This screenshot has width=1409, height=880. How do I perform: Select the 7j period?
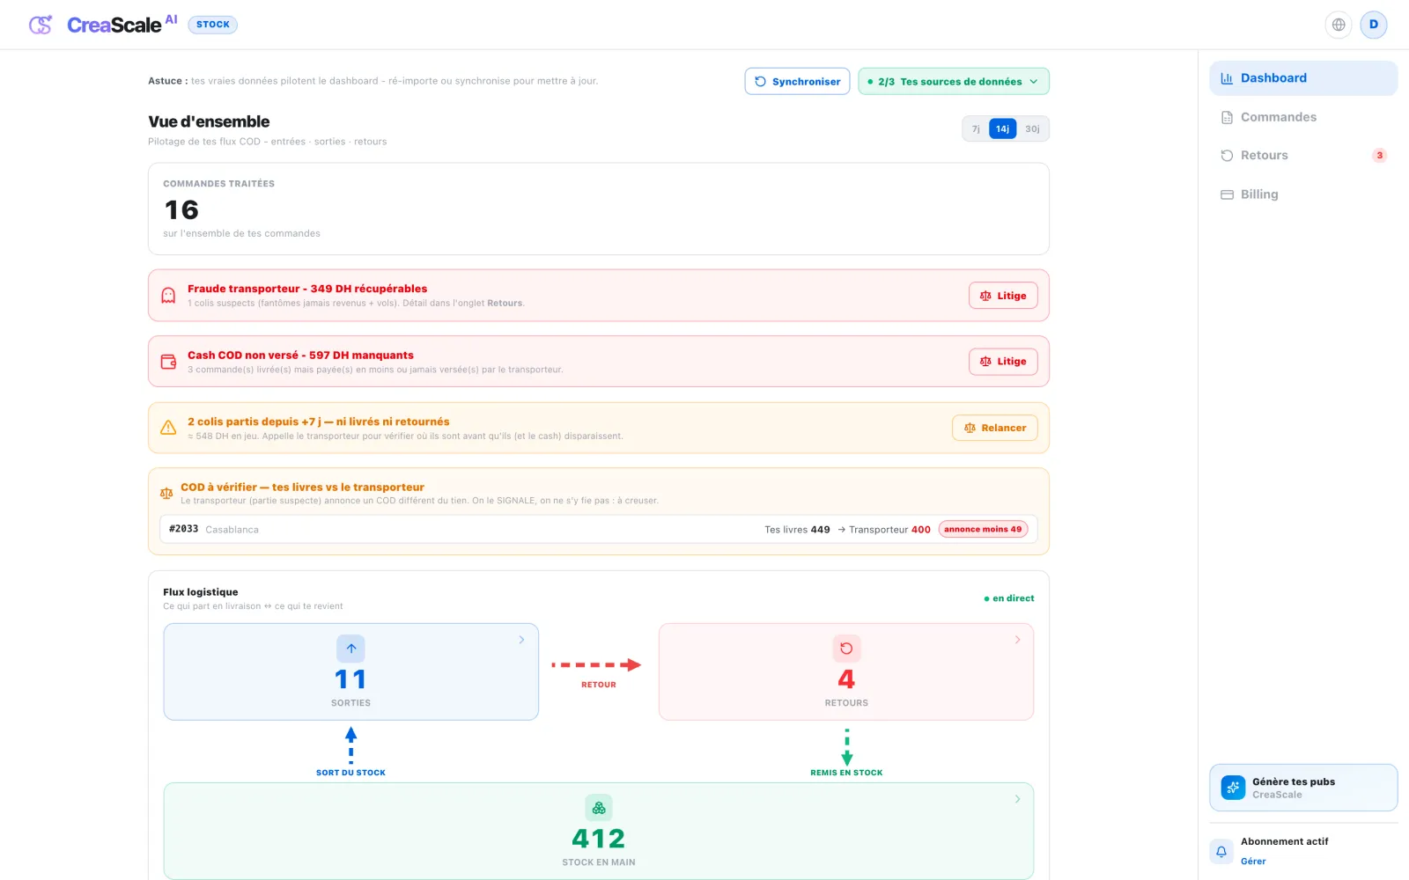[x=976, y=129]
